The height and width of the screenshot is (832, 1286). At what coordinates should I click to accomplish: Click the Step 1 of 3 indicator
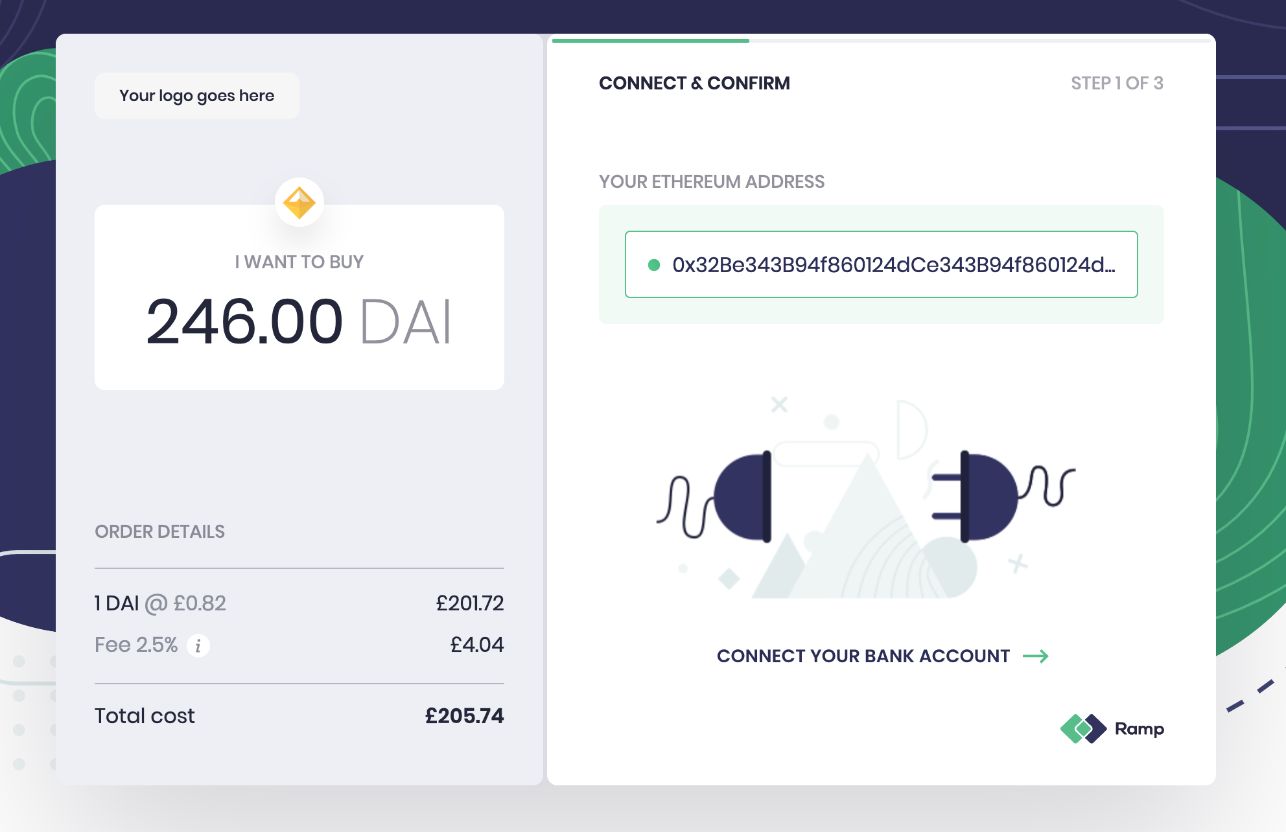(x=1117, y=84)
